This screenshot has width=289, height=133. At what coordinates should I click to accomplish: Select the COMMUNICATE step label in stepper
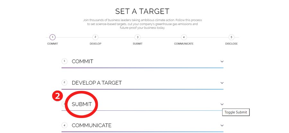[x=184, y=44]
